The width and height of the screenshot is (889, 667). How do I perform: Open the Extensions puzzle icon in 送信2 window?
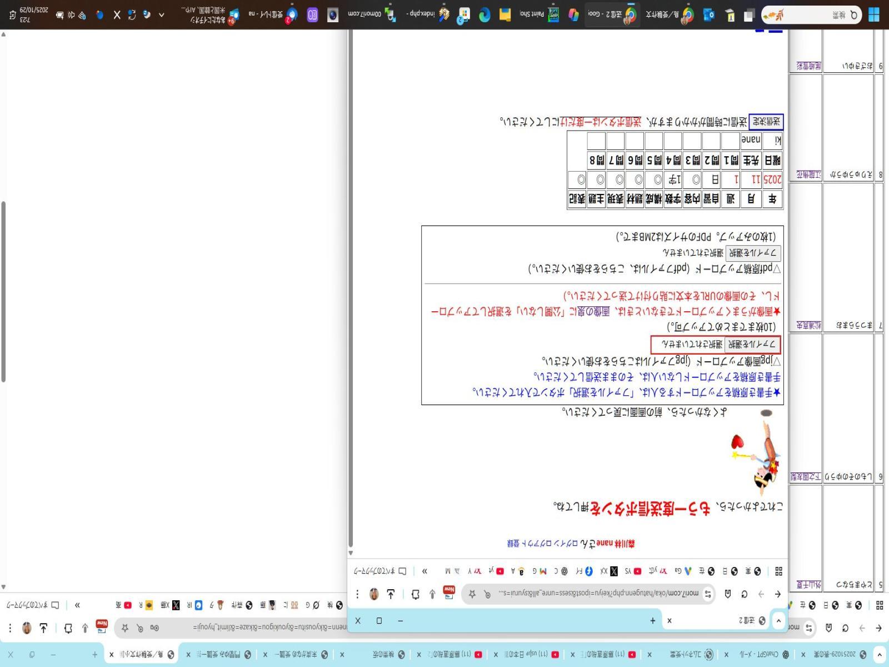coord(415,594)
